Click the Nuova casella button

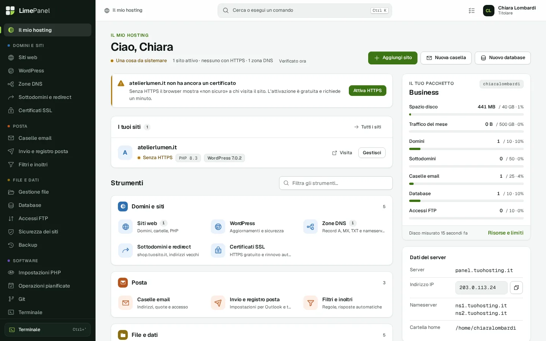[x=446, y=58]
